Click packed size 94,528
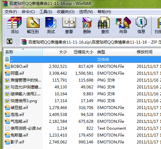Image resolution: width=161 pixels, height=149 pixels. pyautogui.click(x=87, y=115)
